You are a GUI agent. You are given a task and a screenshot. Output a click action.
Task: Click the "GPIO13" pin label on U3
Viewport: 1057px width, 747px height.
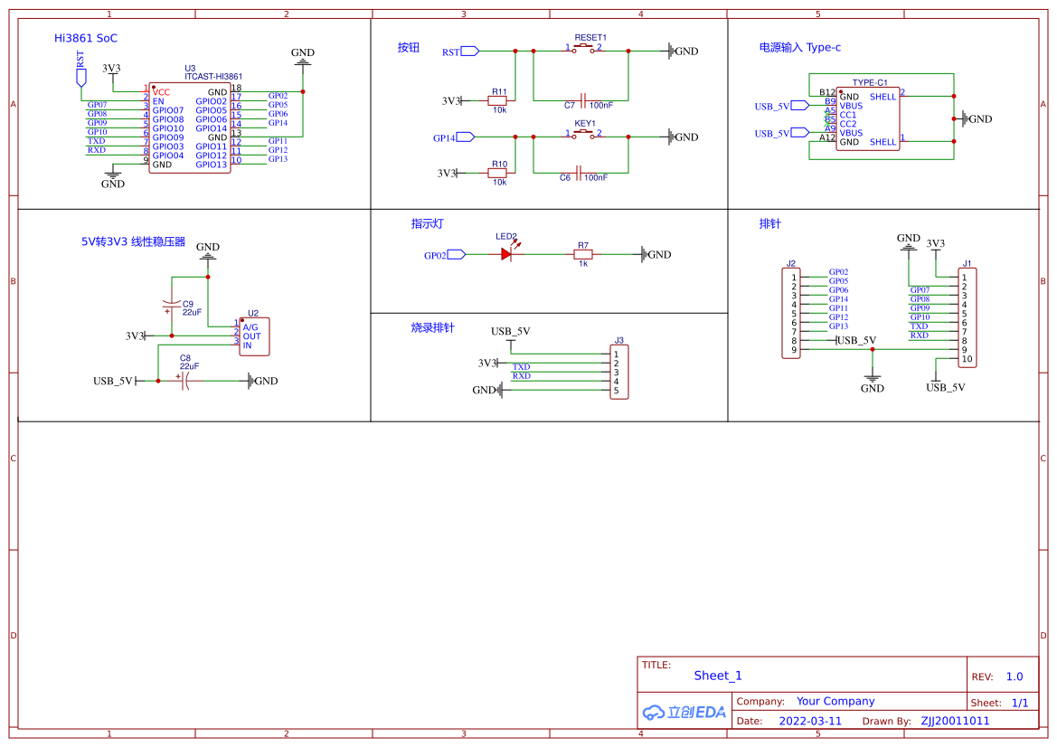211,165
